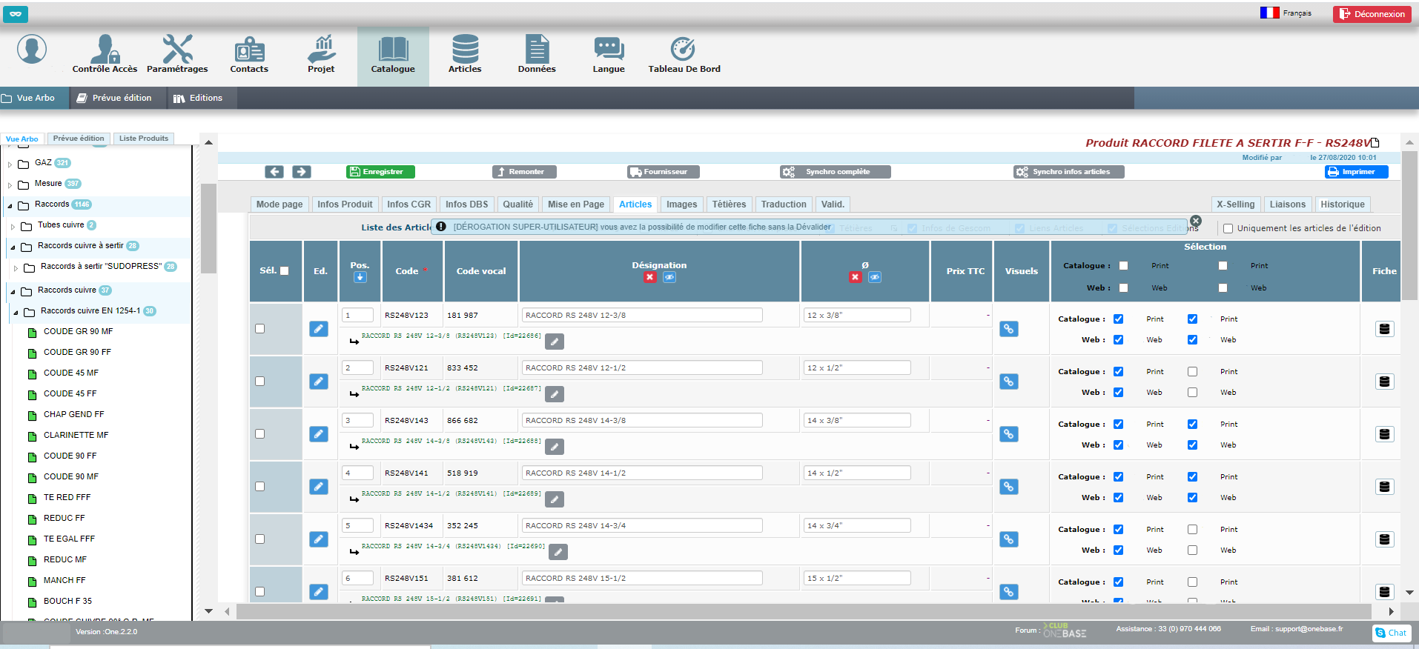
Task: Go to previous product with left arrow
Action: [274, 172]
